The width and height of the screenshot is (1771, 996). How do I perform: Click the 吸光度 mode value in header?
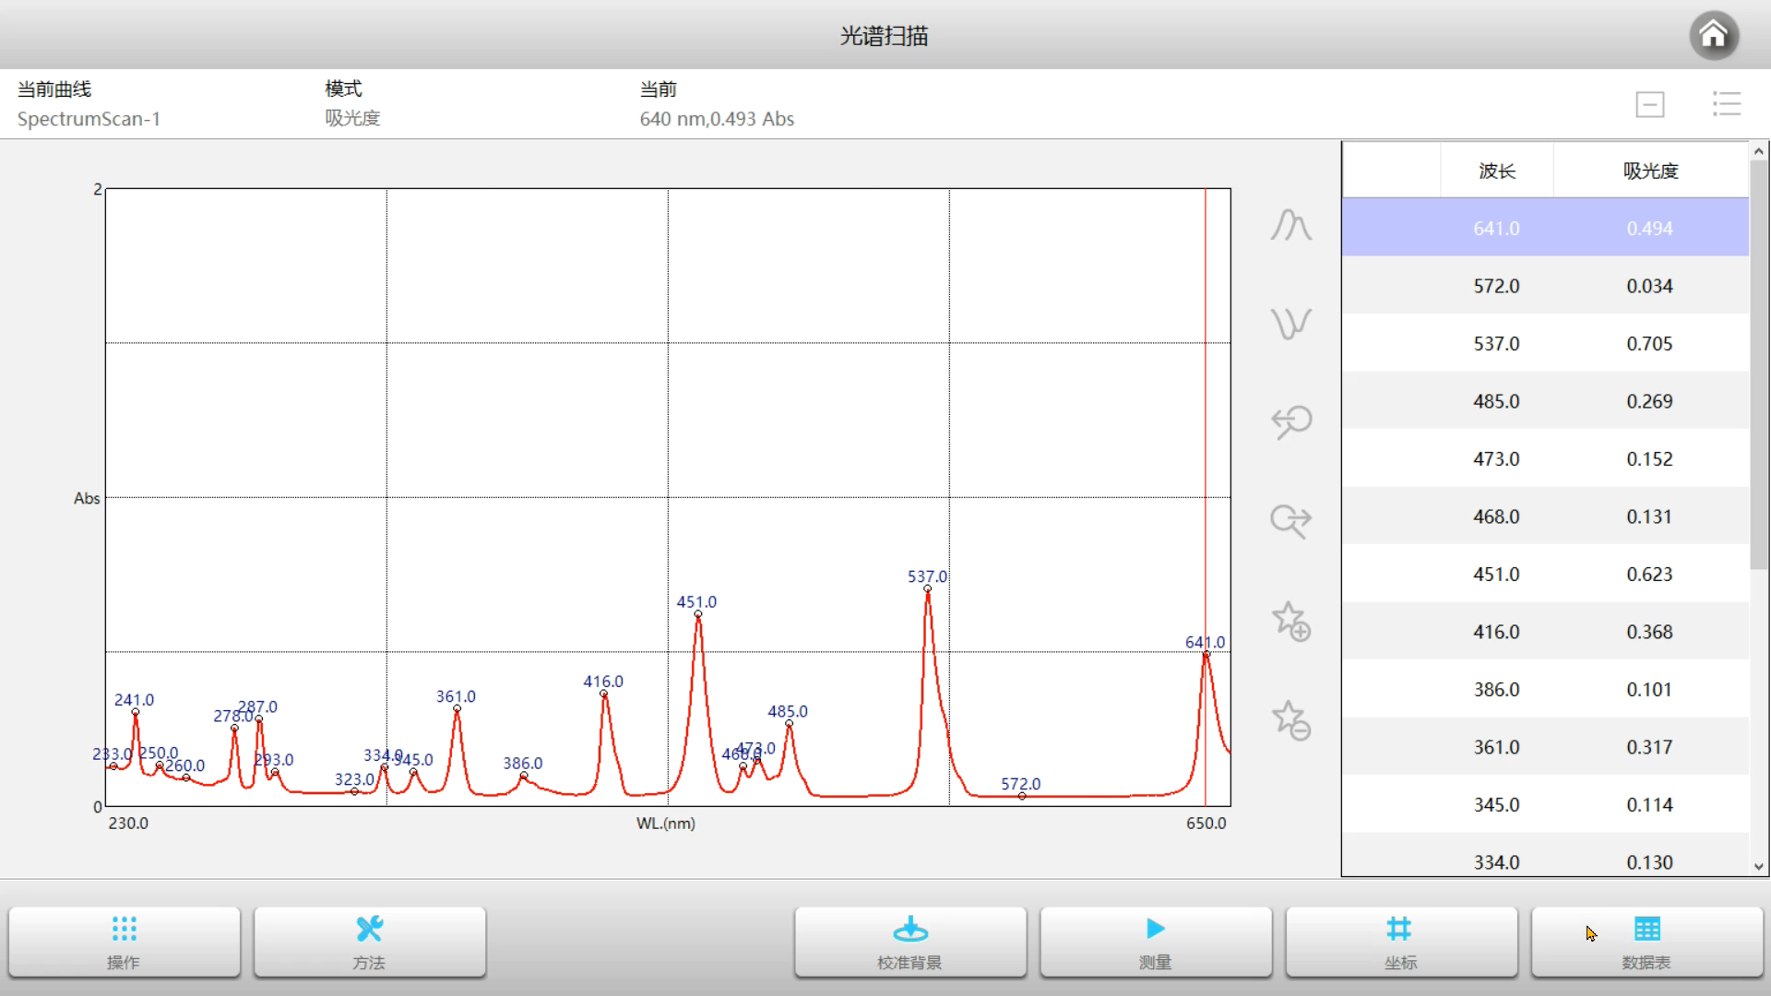pyautogui.click(x=352, y=118)
